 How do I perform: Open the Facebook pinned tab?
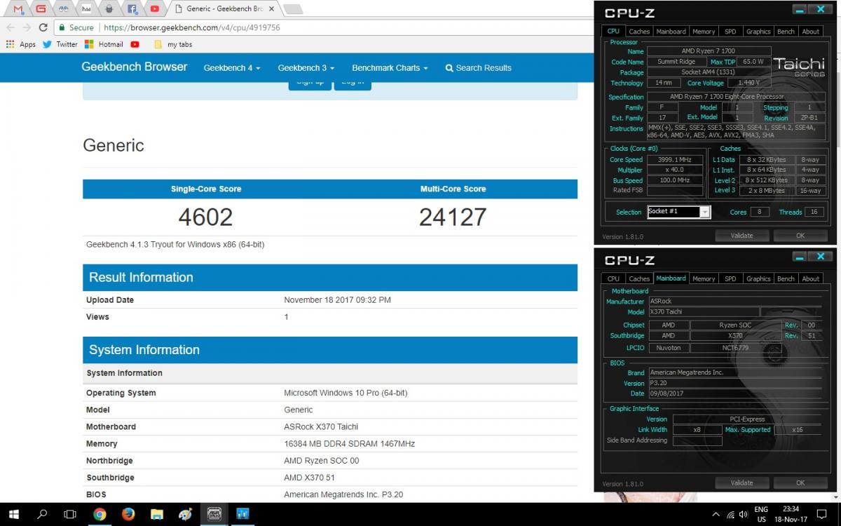tap(132, 9)
